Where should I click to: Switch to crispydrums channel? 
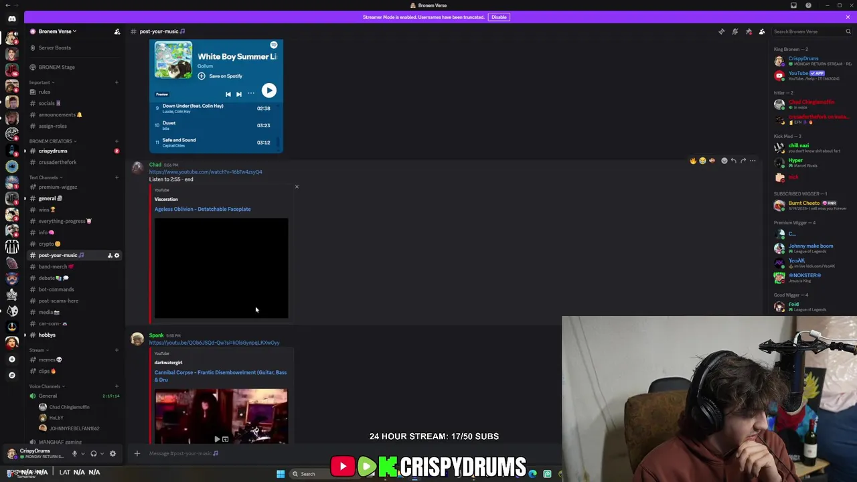[74, 151]
